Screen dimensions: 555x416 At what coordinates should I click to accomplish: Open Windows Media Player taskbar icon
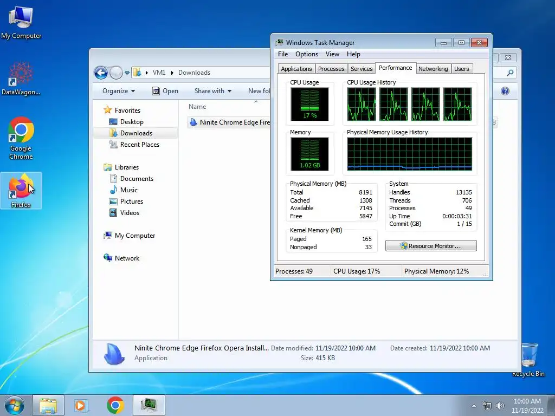(81, 405)
